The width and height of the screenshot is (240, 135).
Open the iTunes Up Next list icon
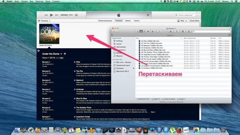[148, 15]
